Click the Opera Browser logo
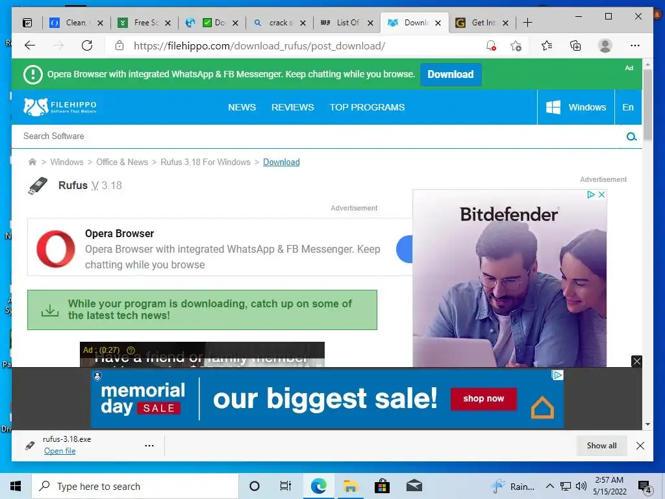Screen dimensions: 665x499 (56, 249)
